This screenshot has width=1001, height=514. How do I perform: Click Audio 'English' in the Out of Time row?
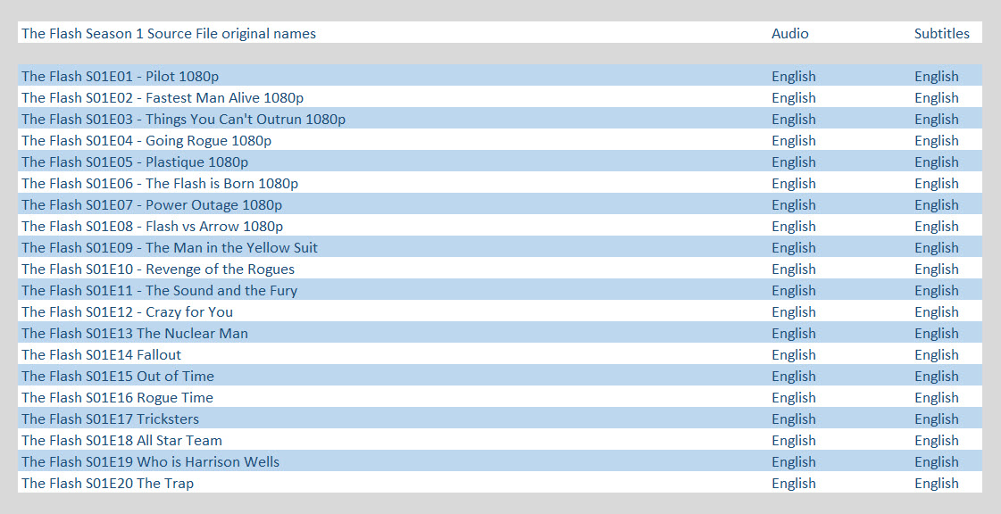(794, 377)
